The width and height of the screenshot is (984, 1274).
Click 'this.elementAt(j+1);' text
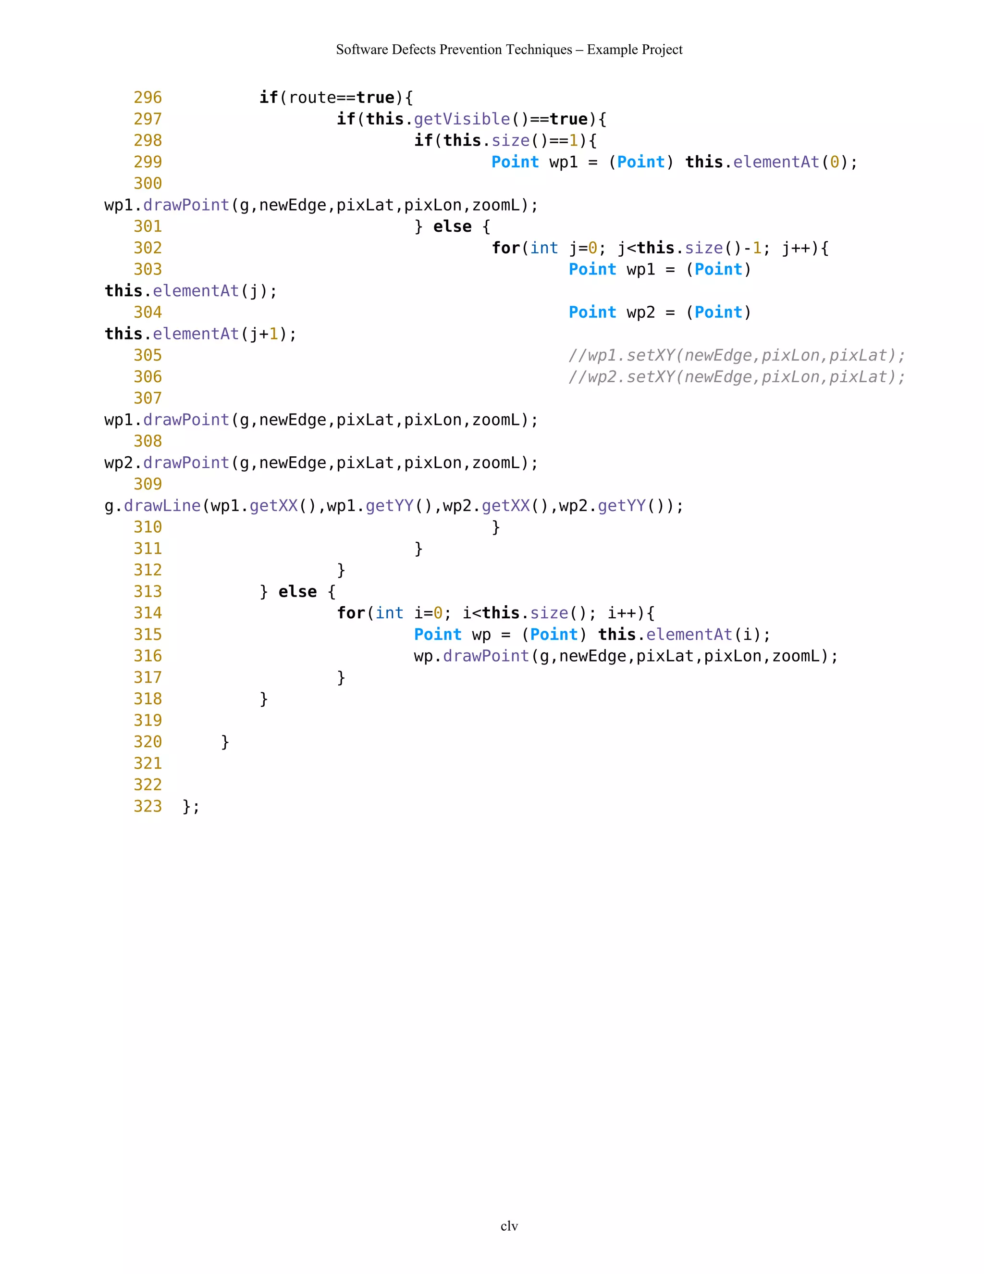pos(200,334)
